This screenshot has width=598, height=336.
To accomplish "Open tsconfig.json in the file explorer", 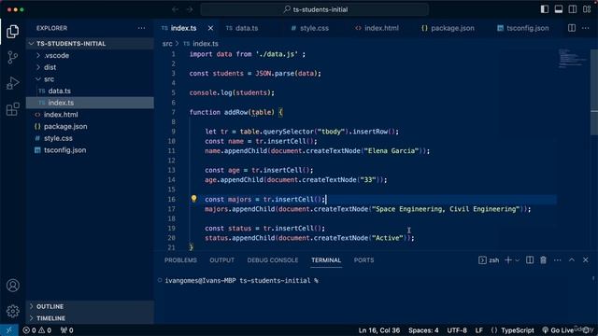I will [x=91, y=150].
